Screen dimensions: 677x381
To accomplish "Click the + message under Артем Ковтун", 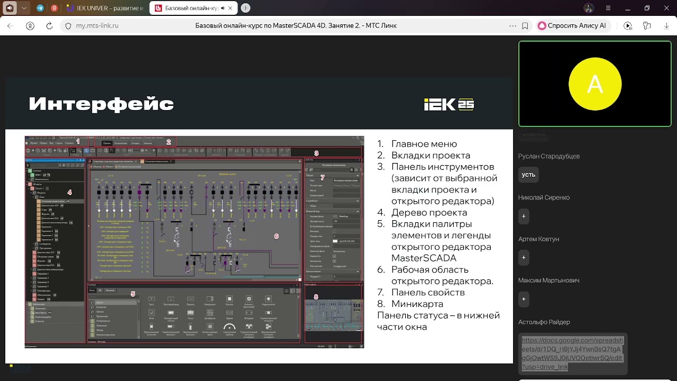I will pos(524,257).
